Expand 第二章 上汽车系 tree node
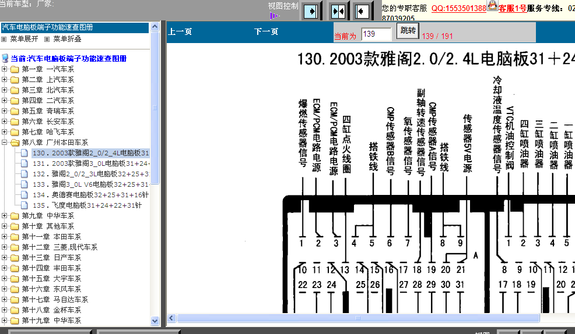575x334 pixels. [5, 79]
